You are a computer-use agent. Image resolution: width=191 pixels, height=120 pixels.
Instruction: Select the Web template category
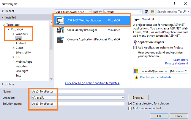coord(18,38)
